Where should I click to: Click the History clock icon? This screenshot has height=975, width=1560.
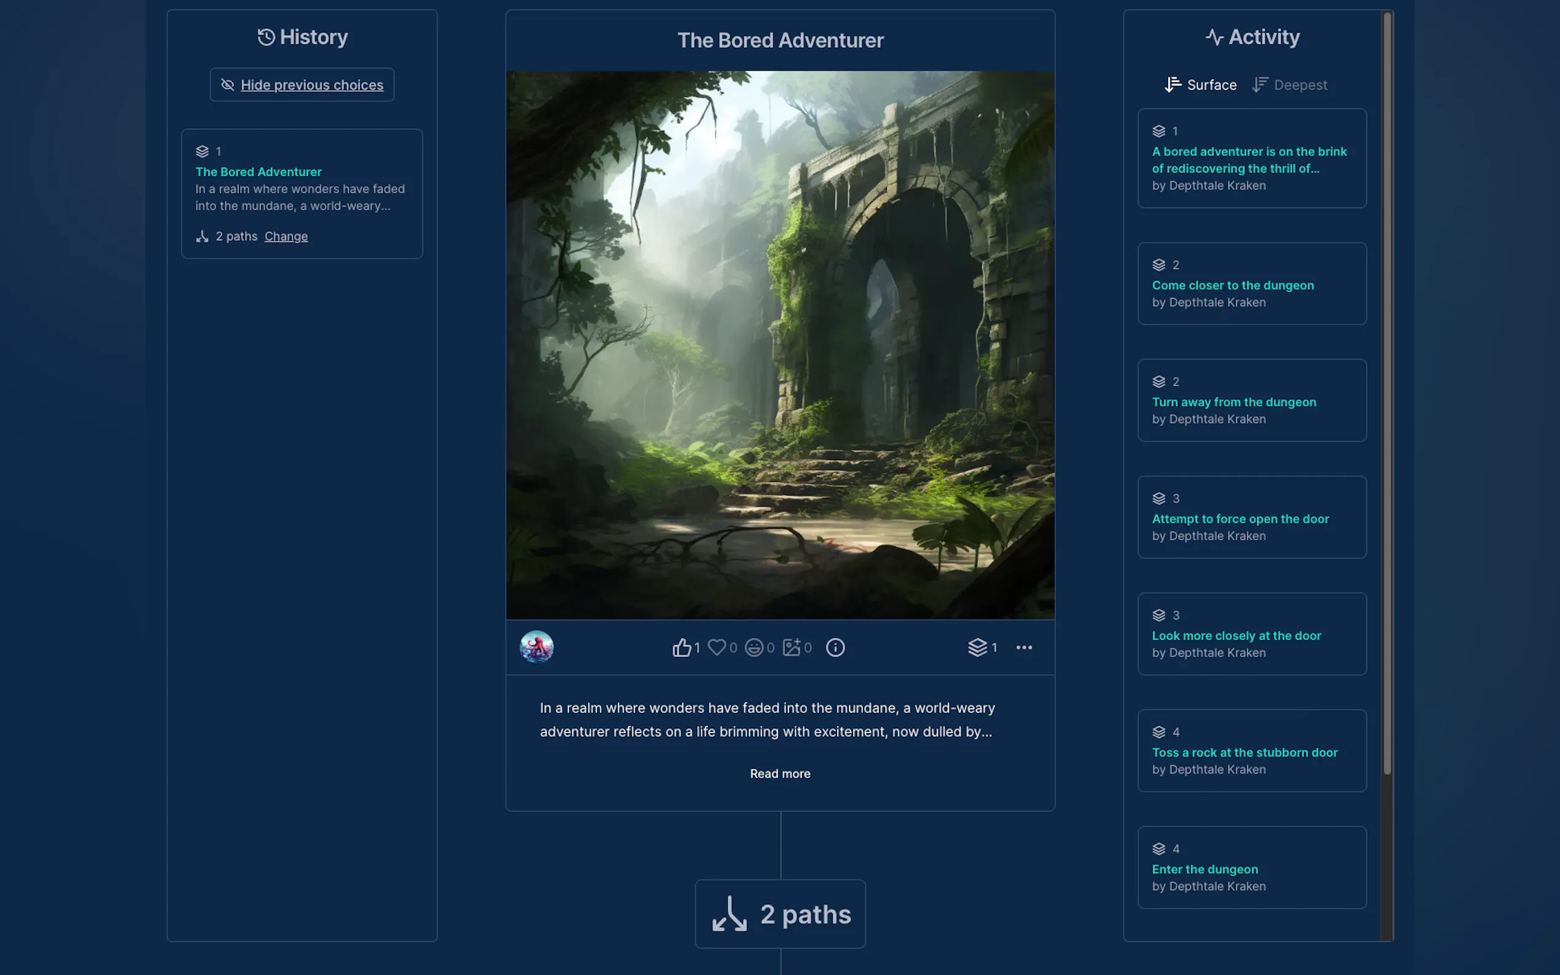pyautogui.click(x=267, y=37)
